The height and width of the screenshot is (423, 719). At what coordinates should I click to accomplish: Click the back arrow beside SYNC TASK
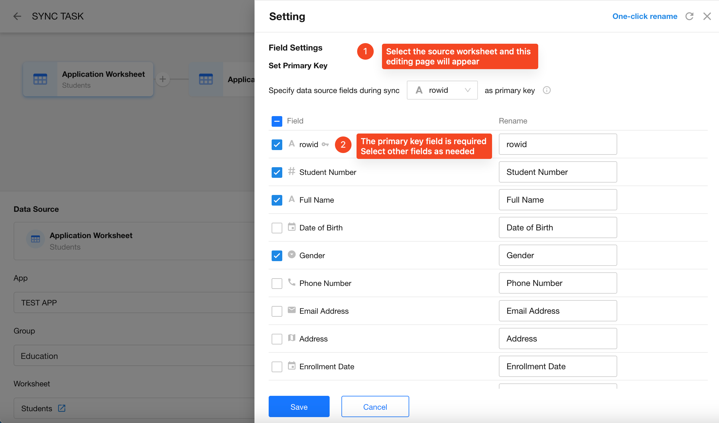click(x=17, y=16)
